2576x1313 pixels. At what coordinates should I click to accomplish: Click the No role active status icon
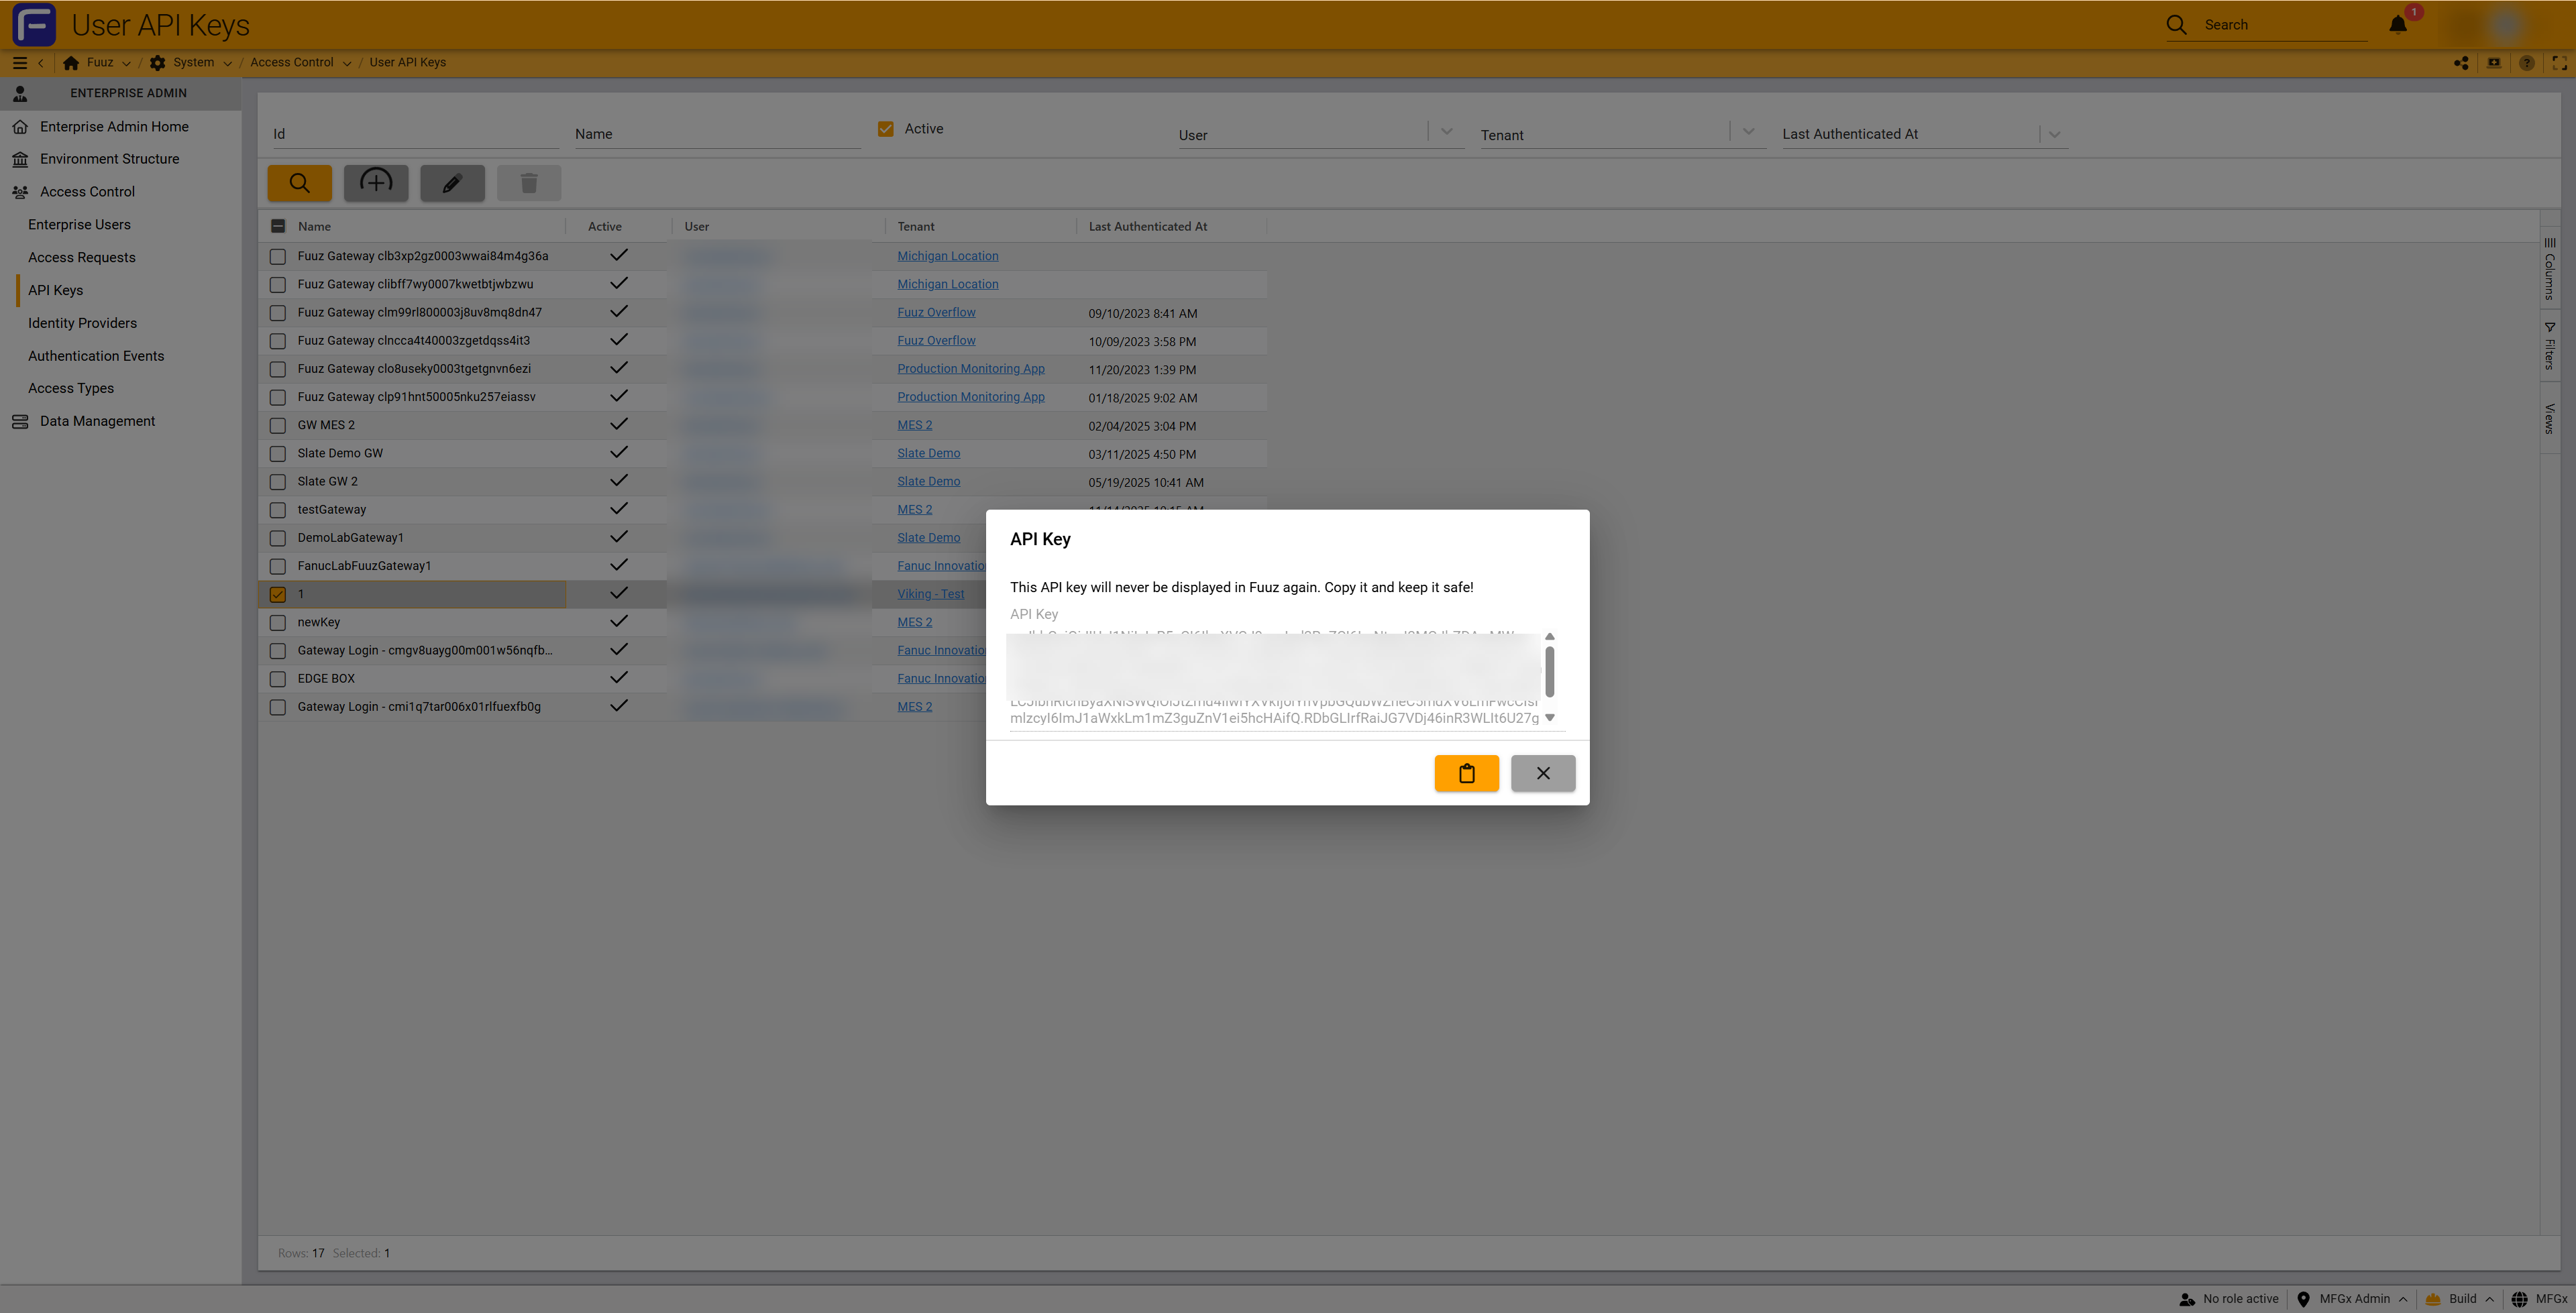2187,1299
